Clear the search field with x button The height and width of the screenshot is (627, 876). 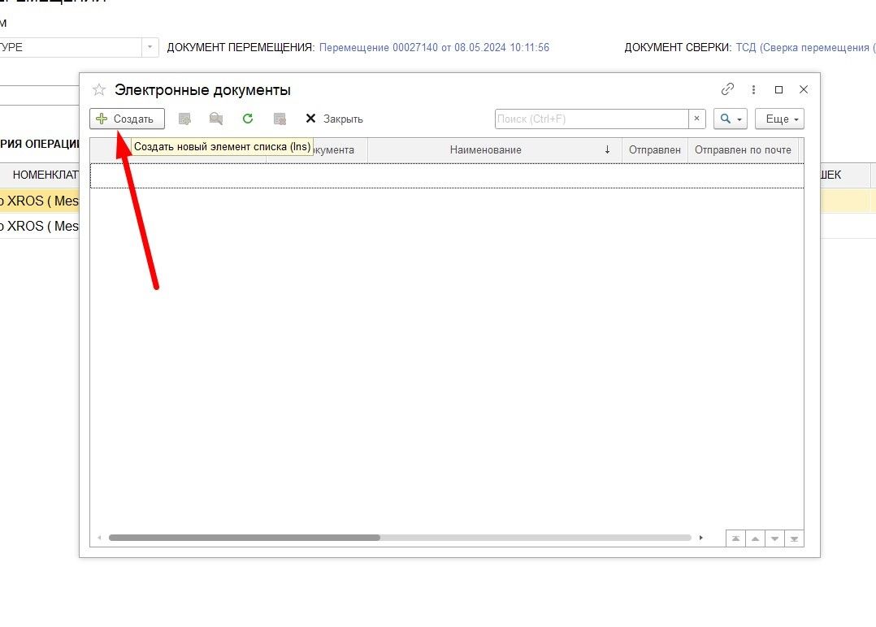coord(697,119)
